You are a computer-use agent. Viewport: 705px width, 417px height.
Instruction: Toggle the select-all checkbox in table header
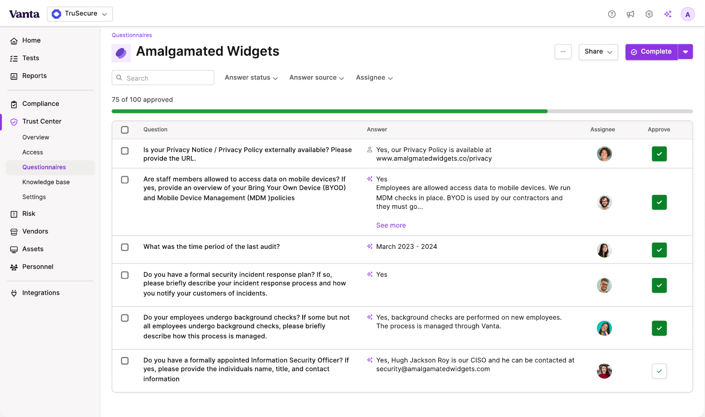point(125,130)
